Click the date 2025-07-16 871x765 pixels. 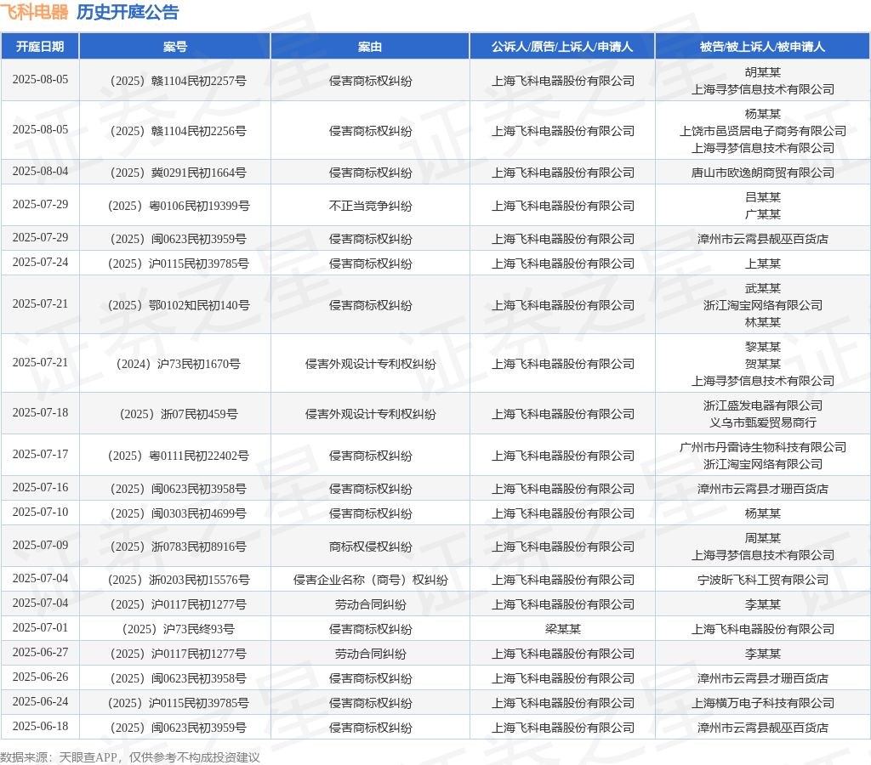pos(40,487)
